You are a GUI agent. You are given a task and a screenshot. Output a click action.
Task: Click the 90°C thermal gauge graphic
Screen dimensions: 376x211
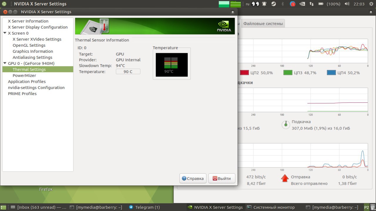pos(172,65)
